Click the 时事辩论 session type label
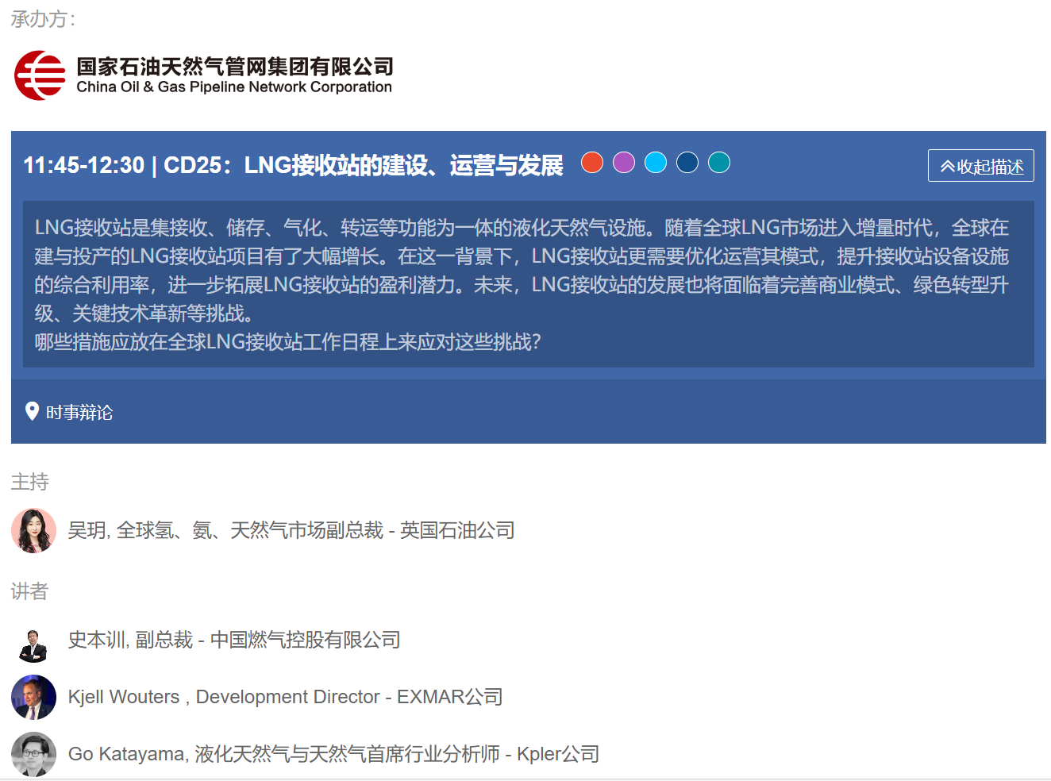Image resolution: width=1051 pixels, height=781 pixels. click(79, 412)
